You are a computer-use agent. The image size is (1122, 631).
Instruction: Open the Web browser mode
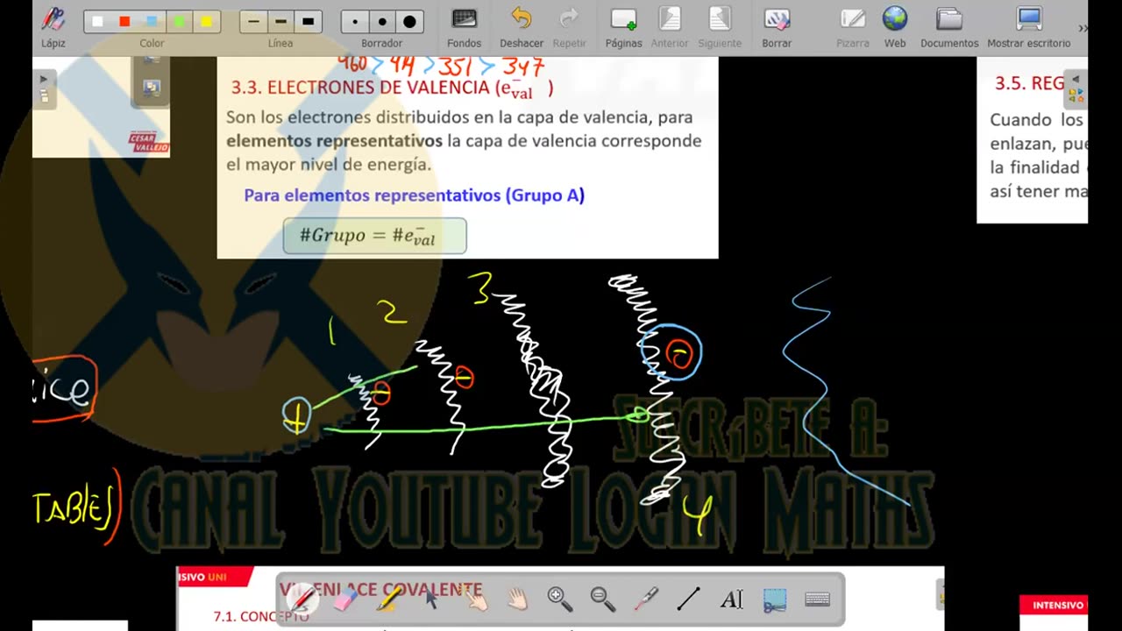pos(895,26)
